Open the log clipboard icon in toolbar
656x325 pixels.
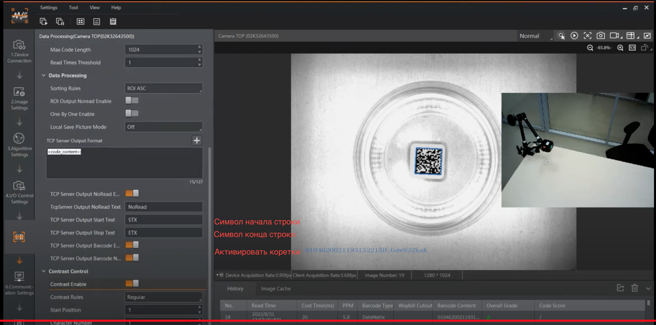coord(113,22)
